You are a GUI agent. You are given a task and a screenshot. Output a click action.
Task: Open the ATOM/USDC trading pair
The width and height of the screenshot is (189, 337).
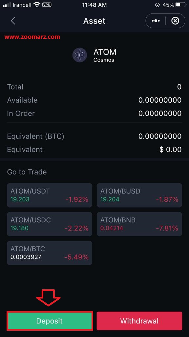point(50,224)
